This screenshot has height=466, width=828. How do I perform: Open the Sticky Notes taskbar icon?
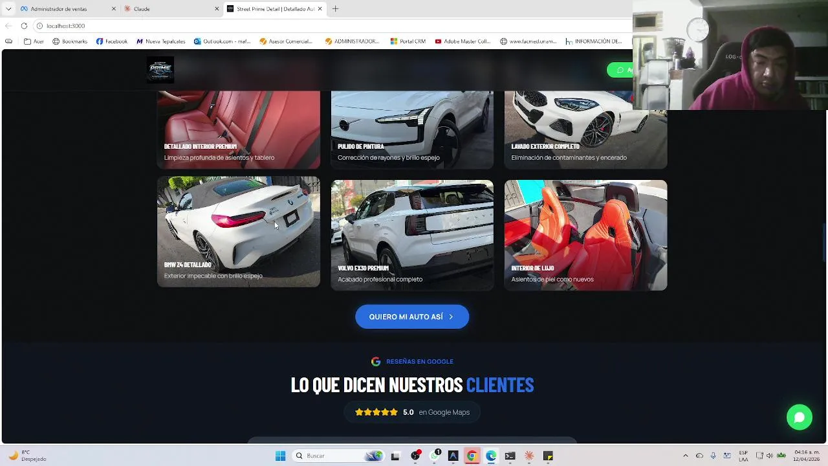(x=548, y=456)
